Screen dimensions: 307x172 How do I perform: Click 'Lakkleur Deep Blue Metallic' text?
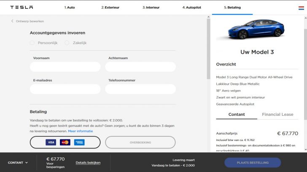click(x=238, y=84)
